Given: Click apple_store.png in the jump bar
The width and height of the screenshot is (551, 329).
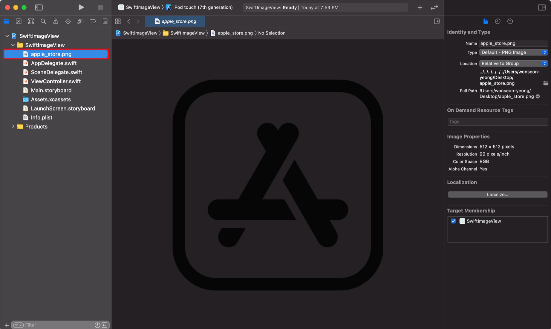Looking at the screenshot, I should pos(232,33).
